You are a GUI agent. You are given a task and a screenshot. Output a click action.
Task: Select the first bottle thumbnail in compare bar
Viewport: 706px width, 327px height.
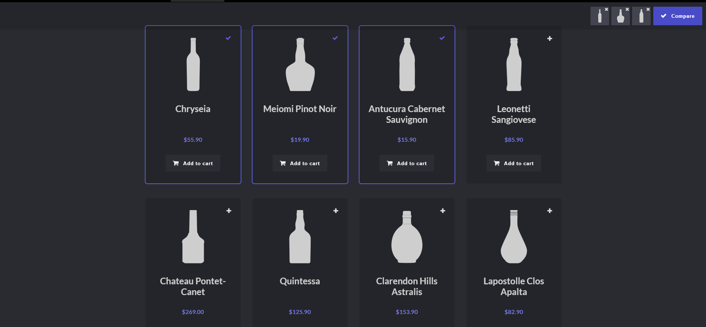point(599,16)
